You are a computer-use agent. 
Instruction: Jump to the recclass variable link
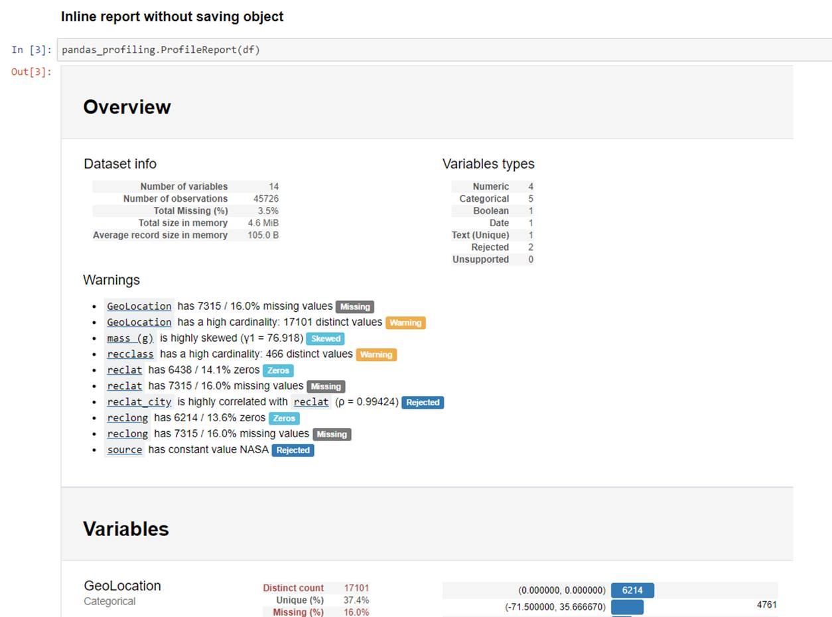[x=130, y=354]
